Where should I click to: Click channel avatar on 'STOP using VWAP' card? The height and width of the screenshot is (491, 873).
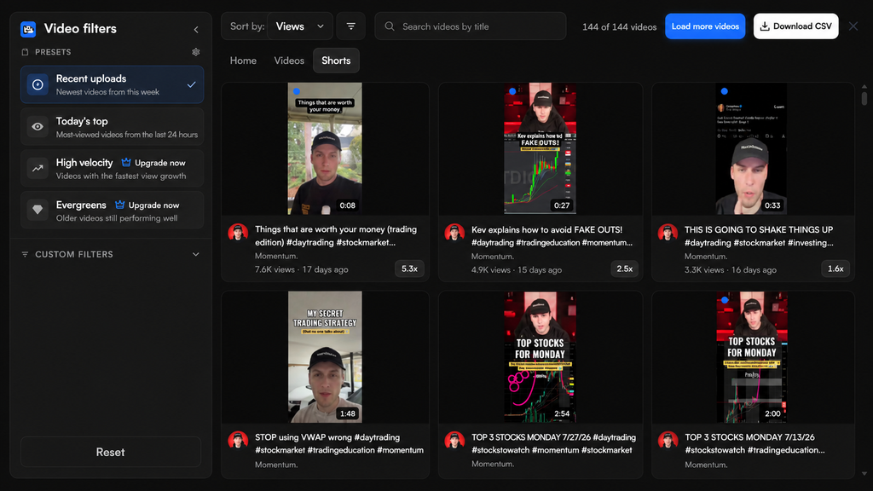tap(238, 441)
